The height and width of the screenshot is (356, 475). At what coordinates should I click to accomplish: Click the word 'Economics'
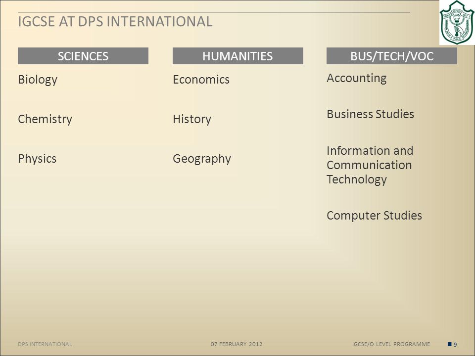201,79
